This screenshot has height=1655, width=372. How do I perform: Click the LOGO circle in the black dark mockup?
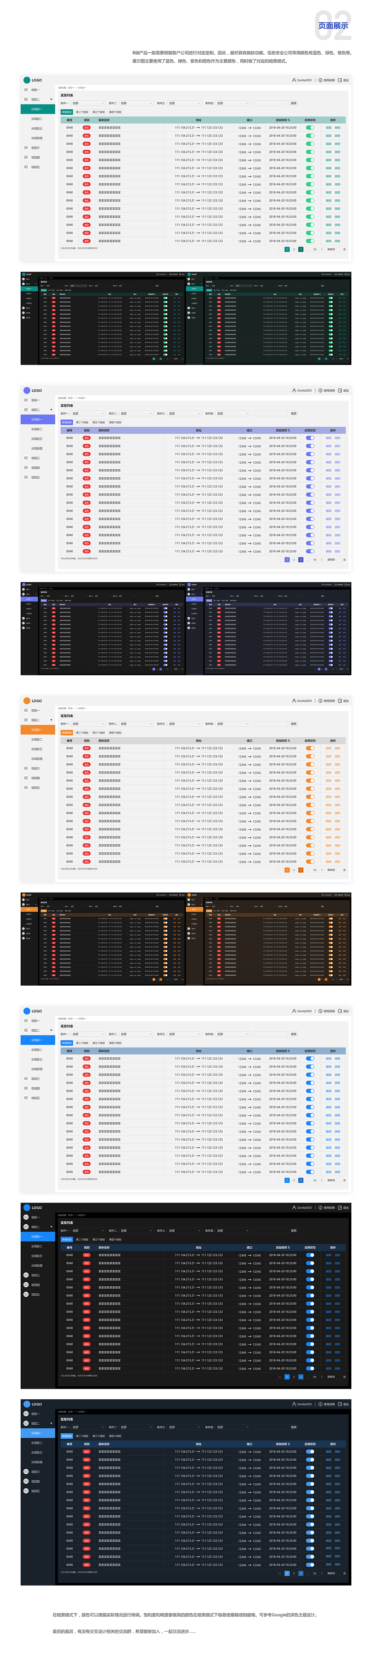27,1208
